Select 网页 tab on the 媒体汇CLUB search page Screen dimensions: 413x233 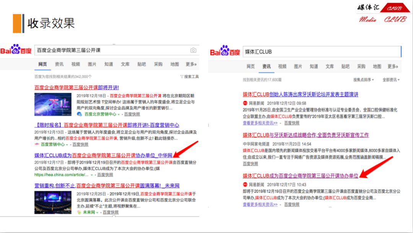[x=250, y=66]
